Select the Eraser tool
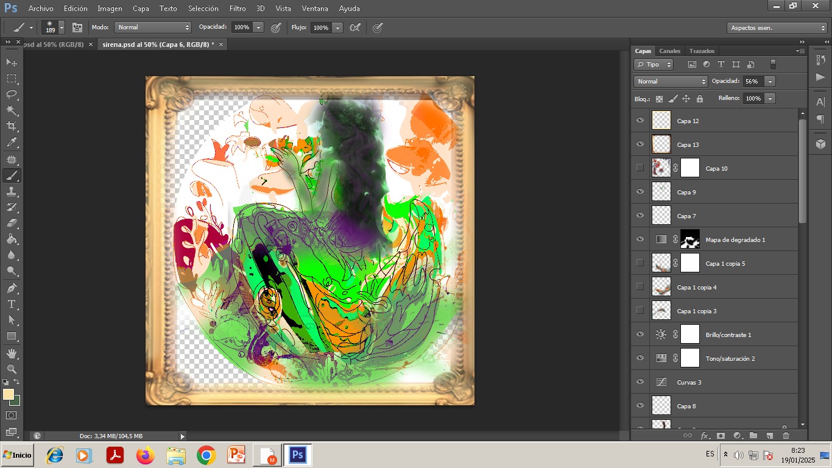Screen dimensions: 832x468 pos(12,223)
